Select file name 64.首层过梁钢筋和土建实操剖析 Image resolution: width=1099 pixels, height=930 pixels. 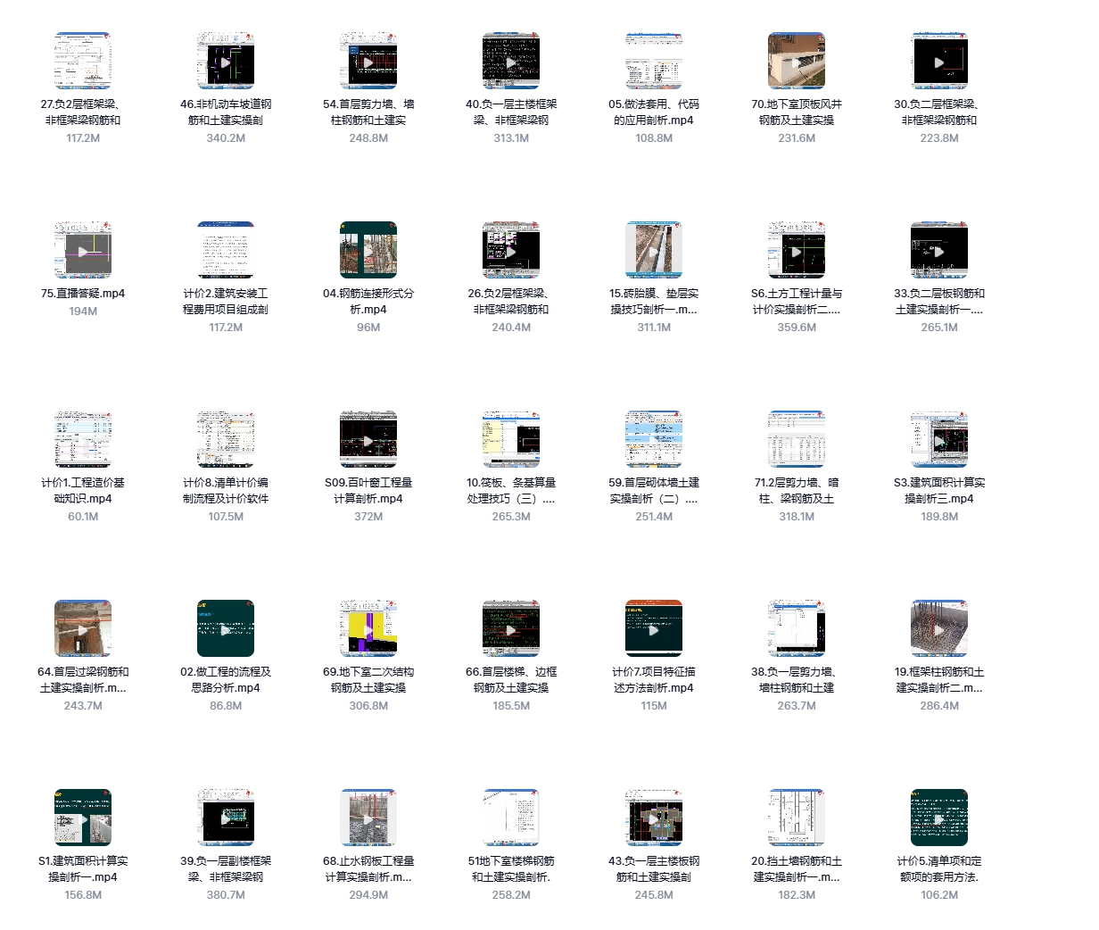[83, 680]
